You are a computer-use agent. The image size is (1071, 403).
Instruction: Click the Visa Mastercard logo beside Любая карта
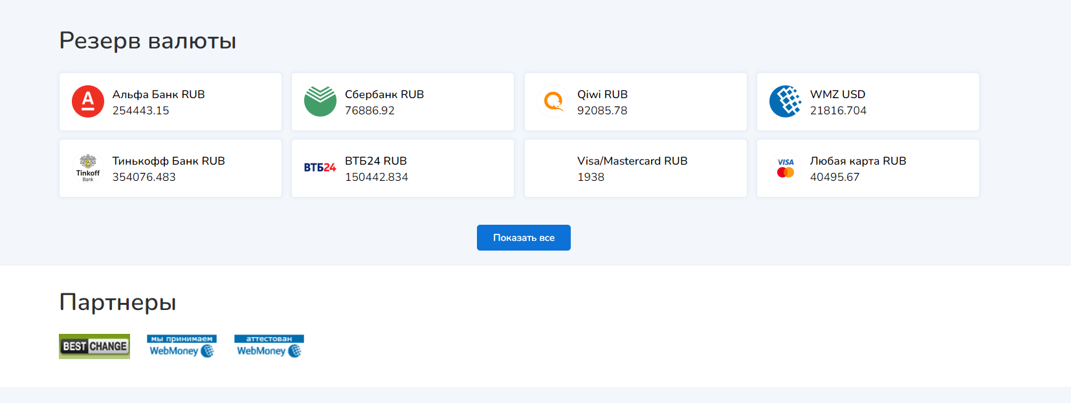[x=786, y=168]
